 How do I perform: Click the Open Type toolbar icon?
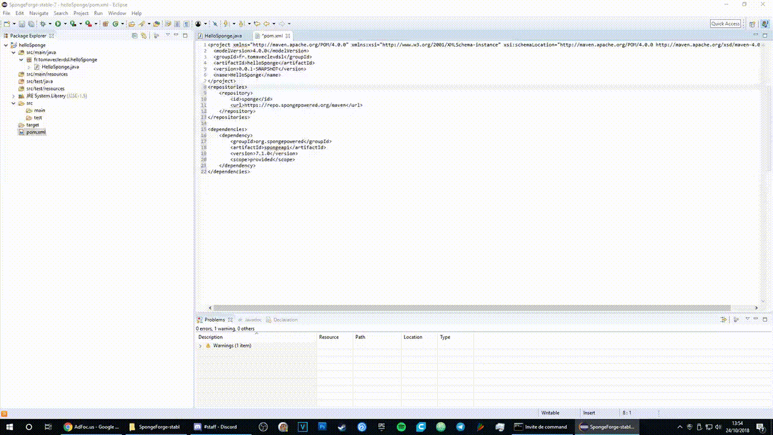tap(130, 24)
